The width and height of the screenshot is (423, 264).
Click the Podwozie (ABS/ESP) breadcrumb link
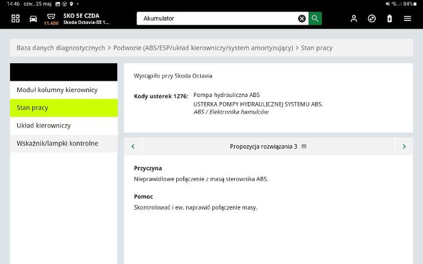(x=203, y=48)
